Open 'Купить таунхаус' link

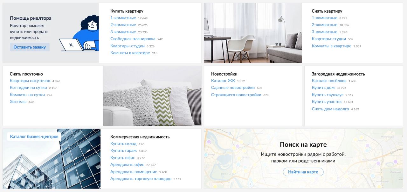[328, 95]
